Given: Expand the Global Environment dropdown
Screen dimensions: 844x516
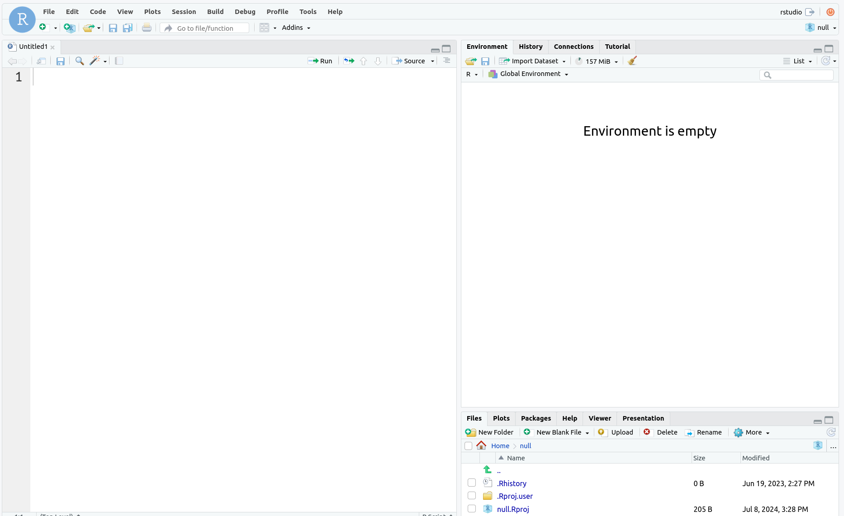Looking at the screenshot, I should pyautogui.click(x=530, y=74).
